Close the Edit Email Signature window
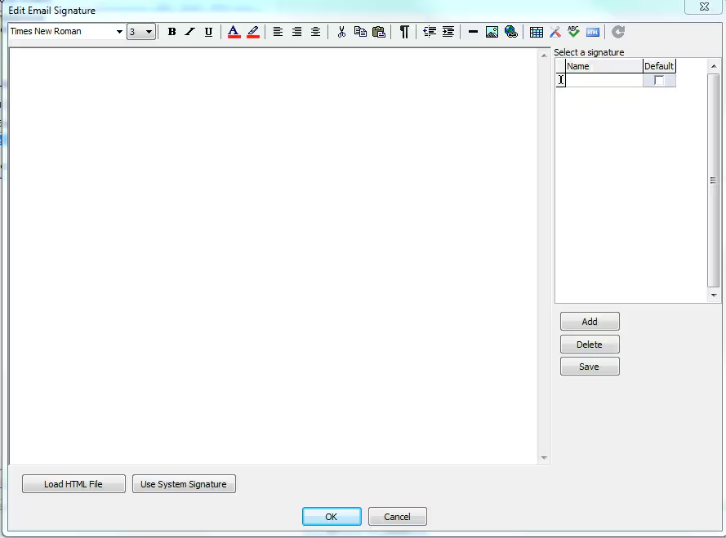Viewport: 726px width, 538px height. (704, 7)
